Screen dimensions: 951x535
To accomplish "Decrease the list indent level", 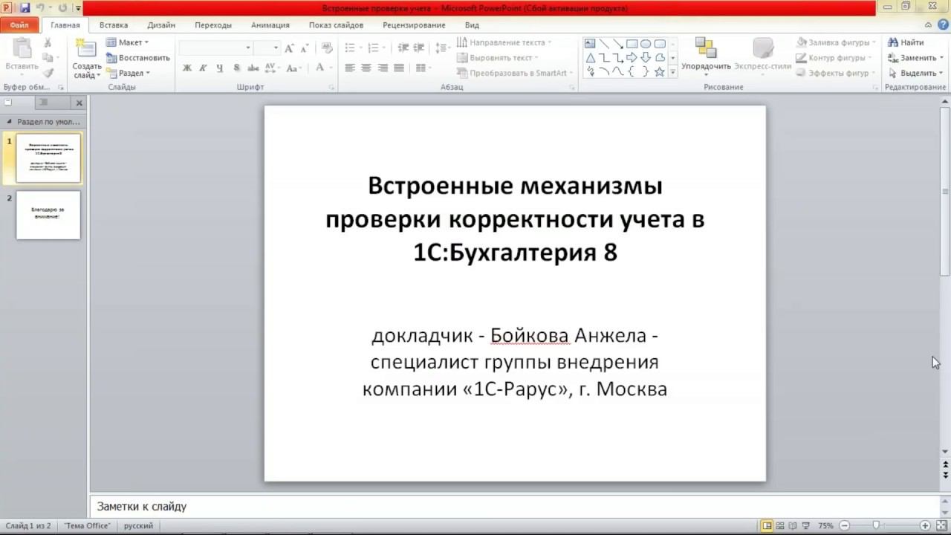I will tap(403, 48).
